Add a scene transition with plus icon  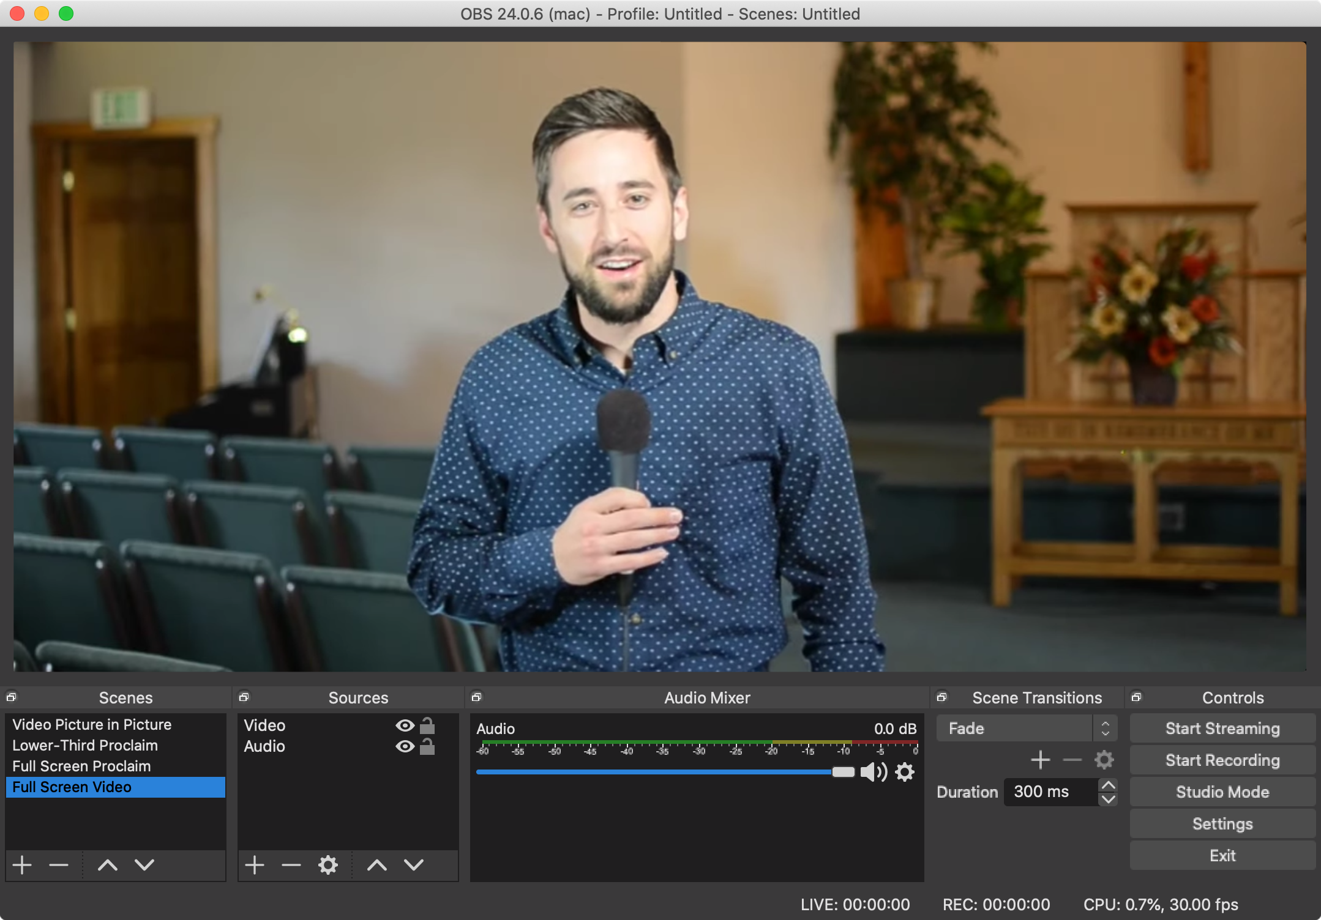(1040, 760)
